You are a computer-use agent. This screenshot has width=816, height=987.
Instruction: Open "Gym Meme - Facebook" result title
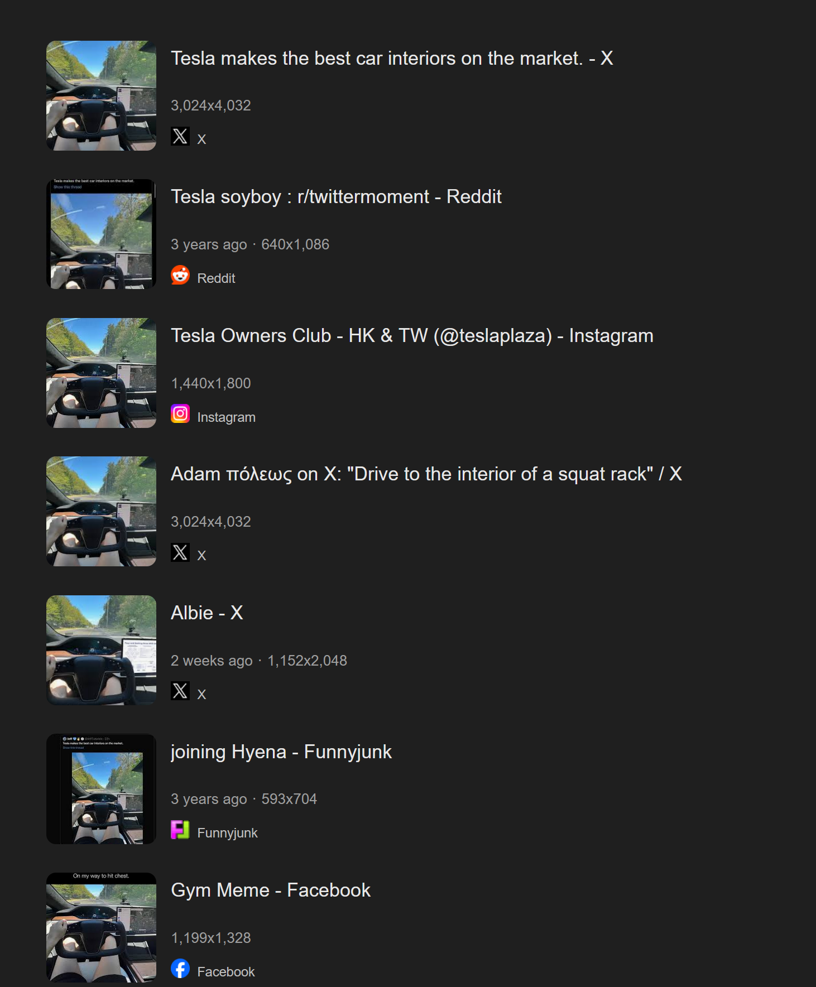(x=271, y=890)
